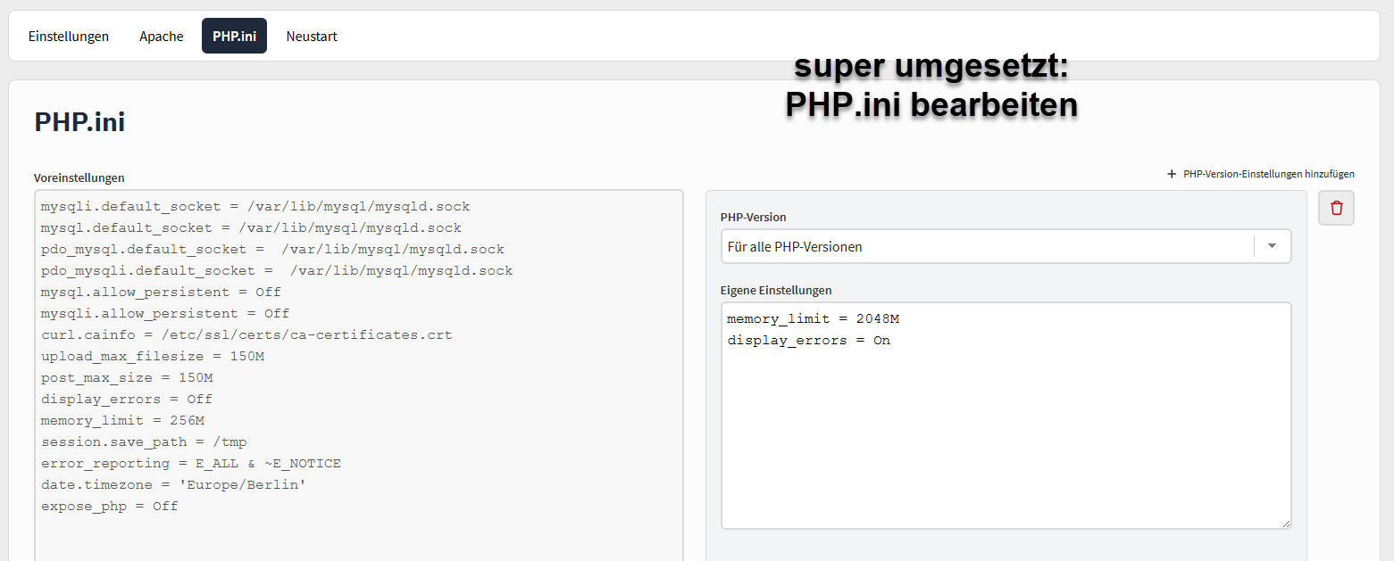This screenshot has width=1394, height=561.
Task: Click the resize handle of Eigene Einstellungen
Action: pyautogui.click(x=1285, y=523)
